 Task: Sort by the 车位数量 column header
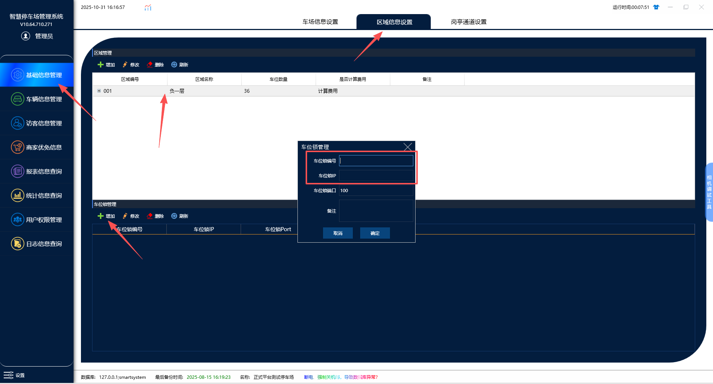click(x=279, y=79)
